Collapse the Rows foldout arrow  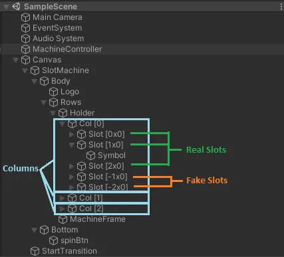tap(43, 102)
